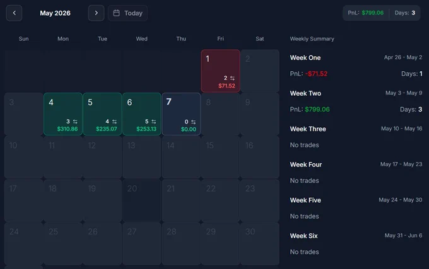Screen dimensions: 429x269
Task: Select the May 16 calendar cell
Action: [x=260, y=157]
